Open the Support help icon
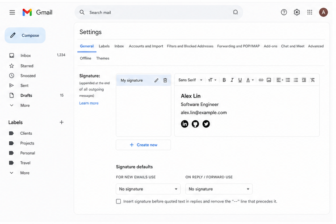Screen dimensions: 336x224 pos(284,12)
